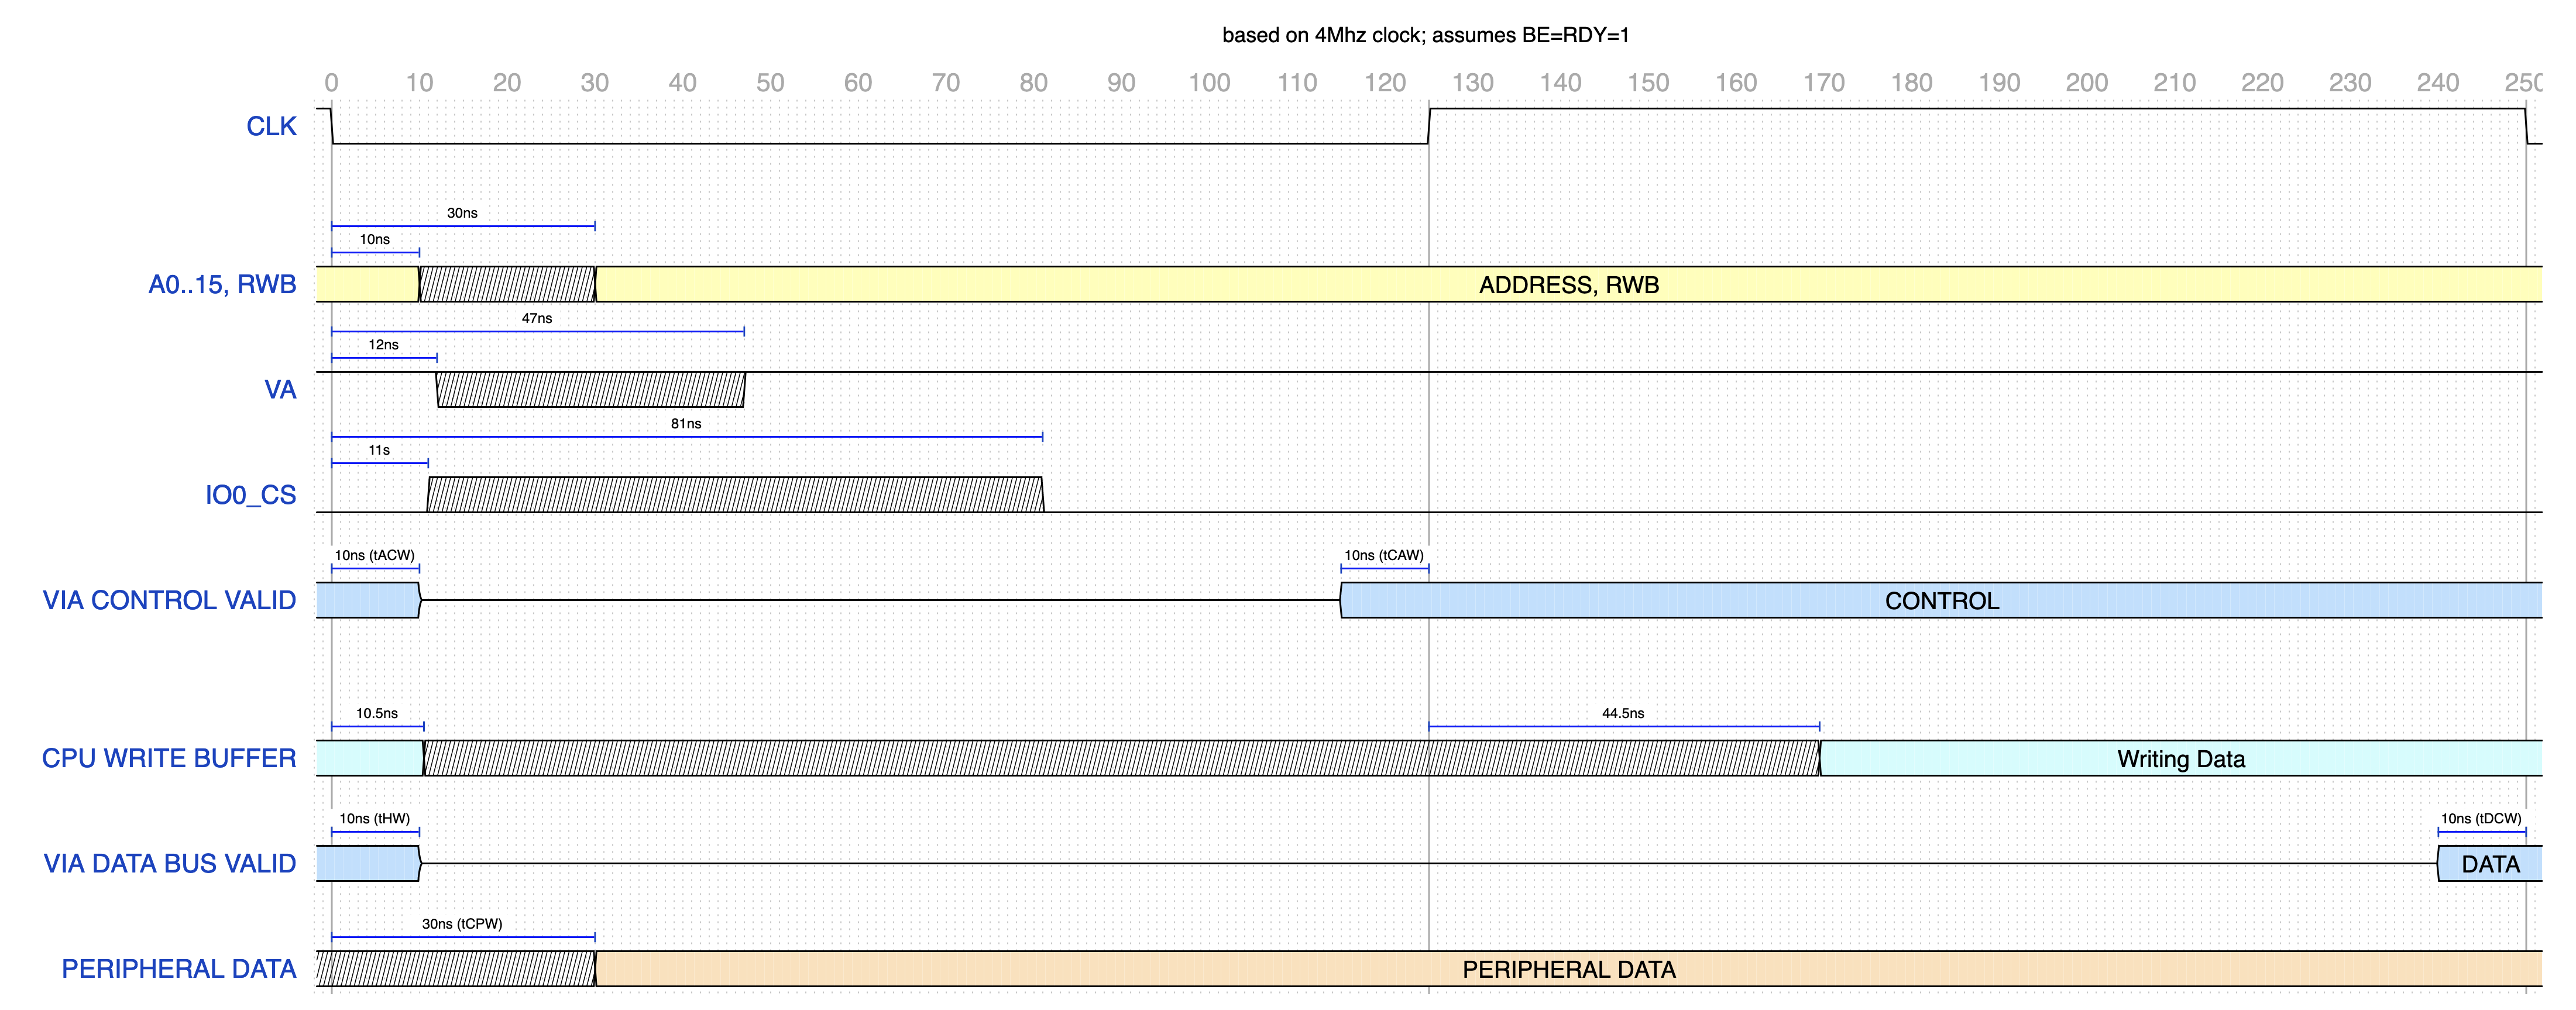
Task: Click the IO0_CS signal label
Action: point(250,495)
